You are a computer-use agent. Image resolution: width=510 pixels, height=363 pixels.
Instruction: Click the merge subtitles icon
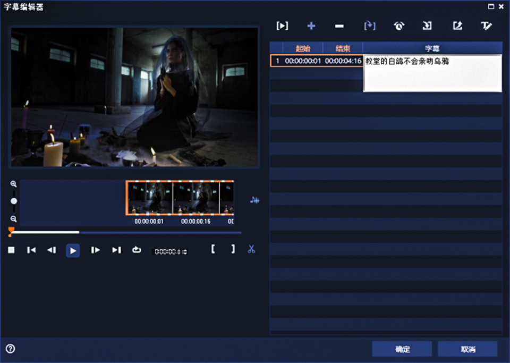click(370, 26)
